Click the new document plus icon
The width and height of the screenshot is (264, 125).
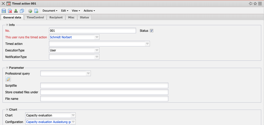36,11
